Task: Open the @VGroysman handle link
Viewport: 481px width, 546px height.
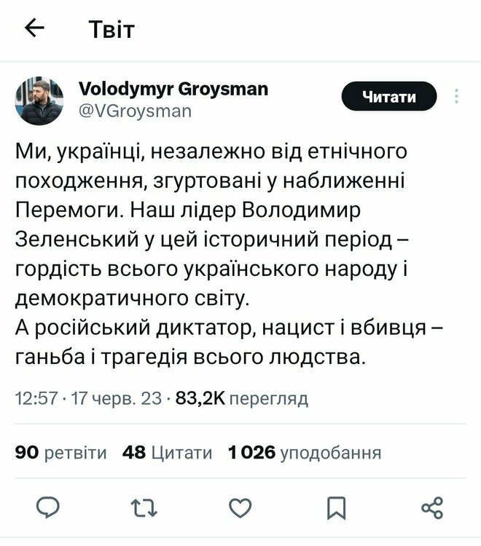Action: tap(134, 111)
